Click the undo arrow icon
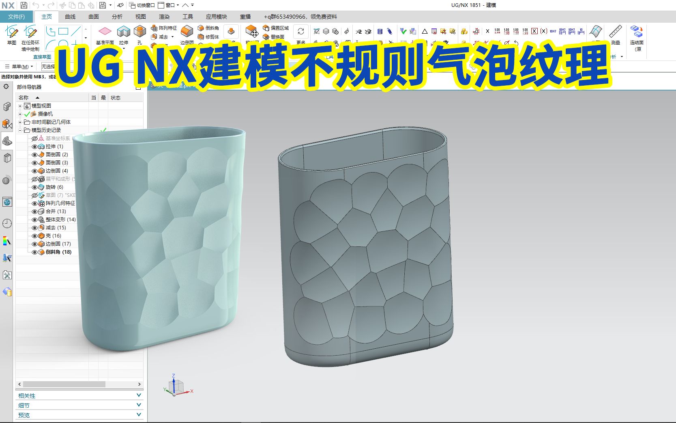This screenshot has height=423, width=676. coord(36,5)
